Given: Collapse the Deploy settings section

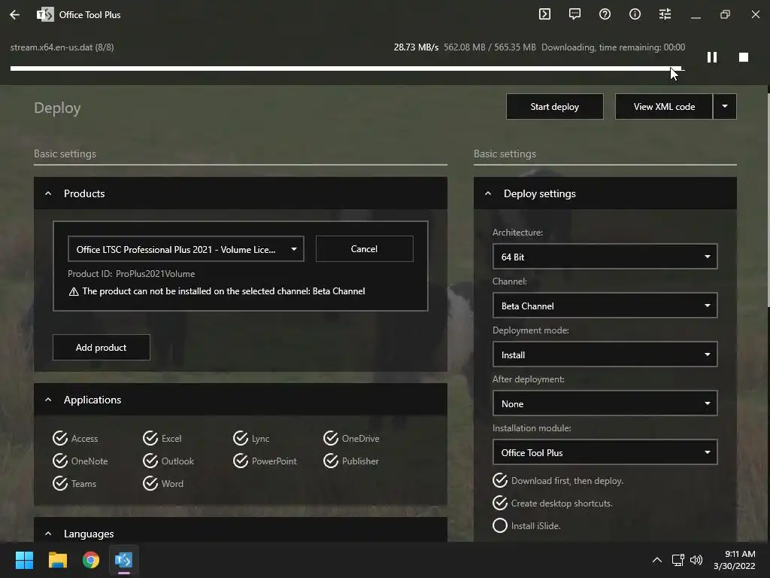Looking at the screenshot, I should [488, 193].
